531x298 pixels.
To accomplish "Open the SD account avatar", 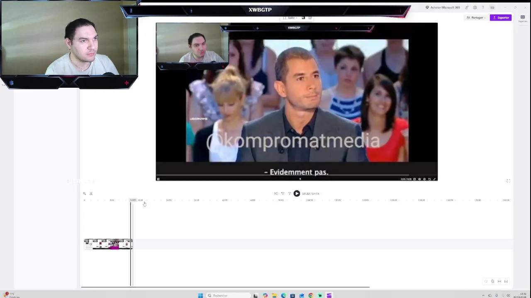I will [x=492, y=7].
